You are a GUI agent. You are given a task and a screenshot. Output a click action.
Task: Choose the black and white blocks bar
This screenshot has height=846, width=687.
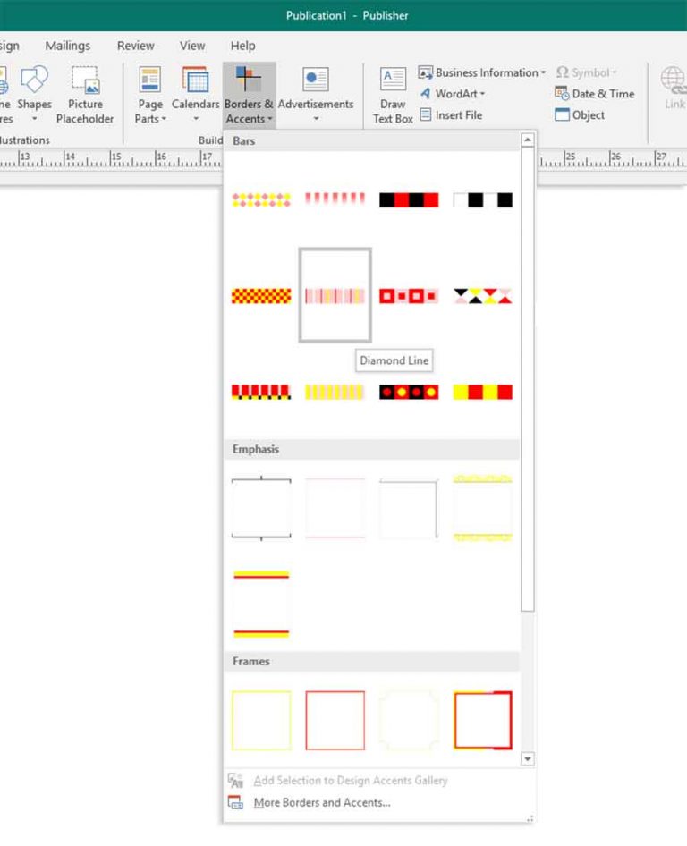click(482, 200)
